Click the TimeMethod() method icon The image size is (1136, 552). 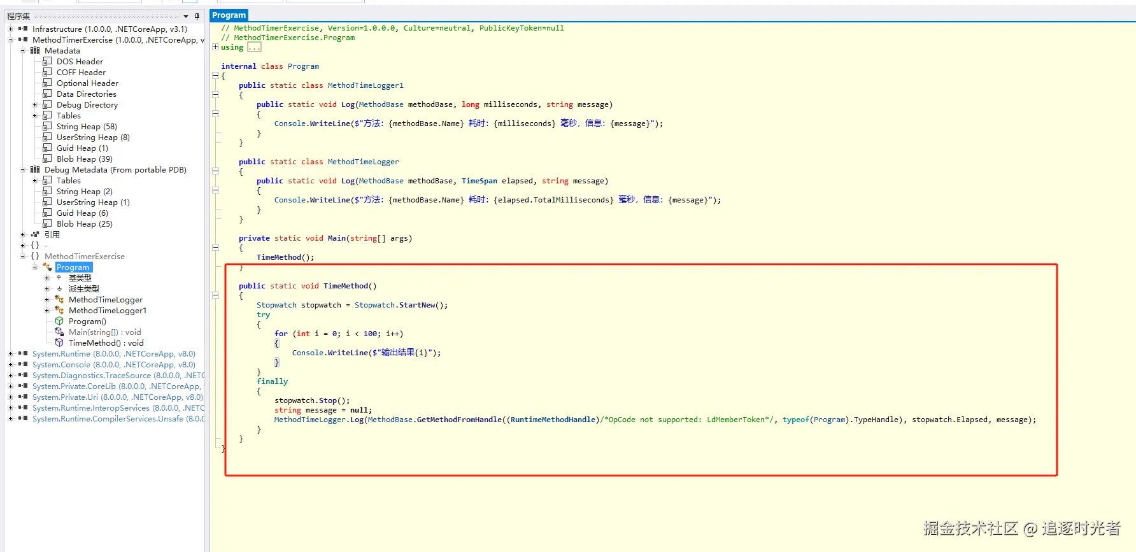pos(59,343)
